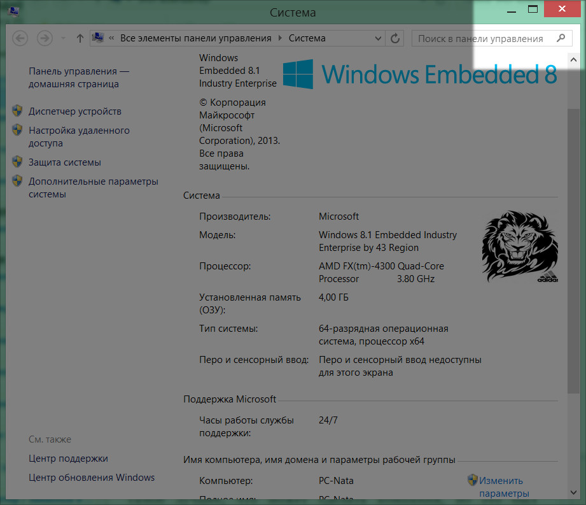Click the lion OEM logo image
This screenshot has width=586, height=505.
[520, 246]
